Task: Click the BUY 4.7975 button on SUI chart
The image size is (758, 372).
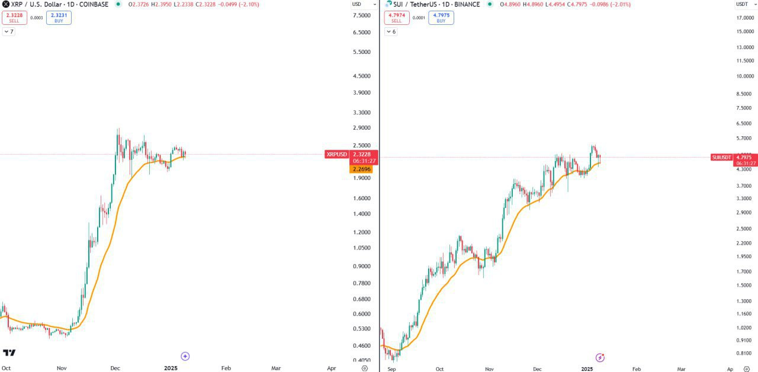Action: [x=441, y=17]
